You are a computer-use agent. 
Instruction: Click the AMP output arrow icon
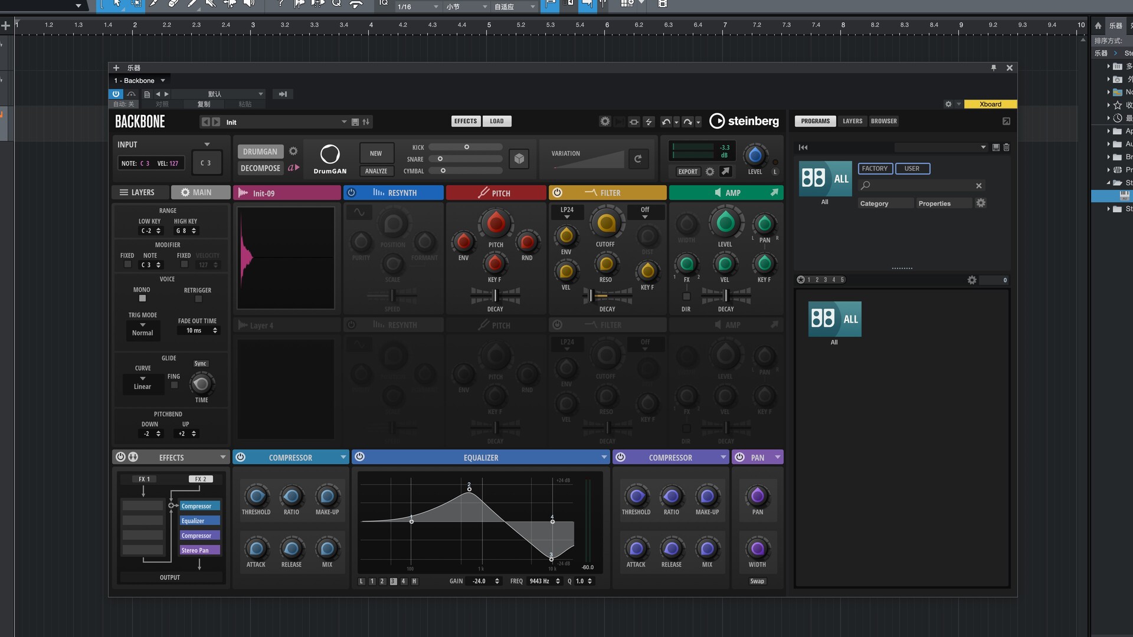pos(774,192)
